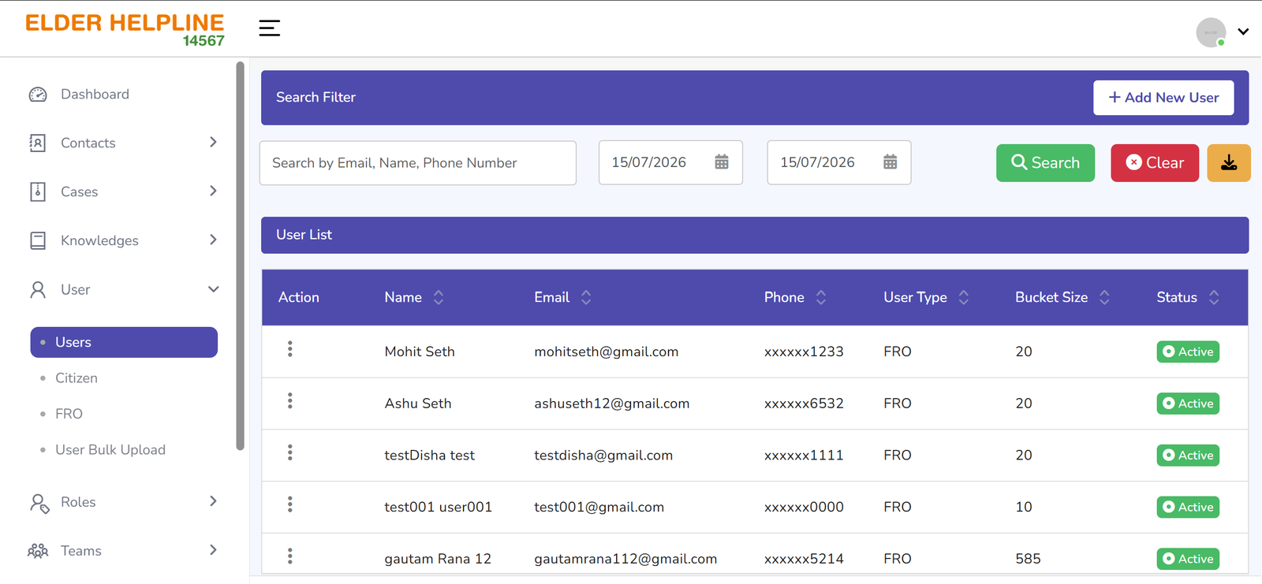Screen dimensions: 1262x584
Task: Click email testdisha@gmail.com
Action: tap(603, 456)
